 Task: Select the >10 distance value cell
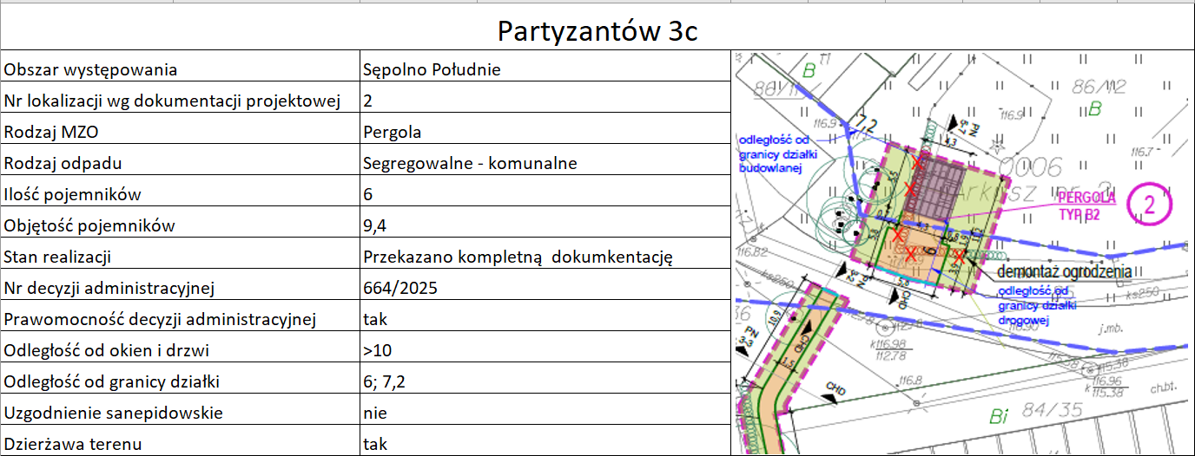(544, 350)
